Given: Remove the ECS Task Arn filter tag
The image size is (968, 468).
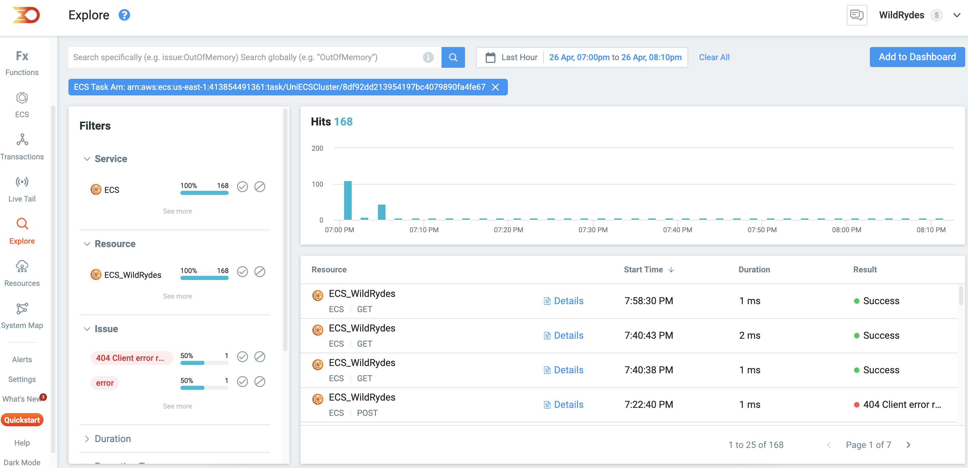Looking at the screenshot, I should coord(495,87).
